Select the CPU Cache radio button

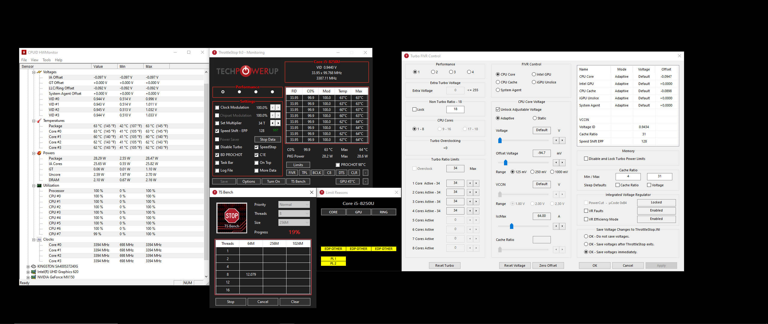(x=498, y=82)
